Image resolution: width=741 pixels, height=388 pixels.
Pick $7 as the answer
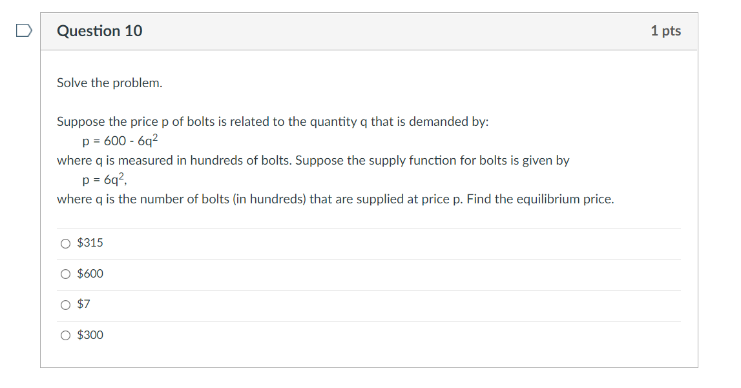(65, 305)
